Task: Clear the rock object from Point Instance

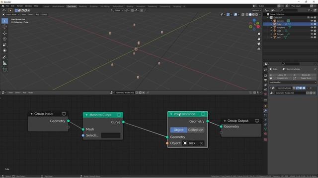Action: point(201,143)
